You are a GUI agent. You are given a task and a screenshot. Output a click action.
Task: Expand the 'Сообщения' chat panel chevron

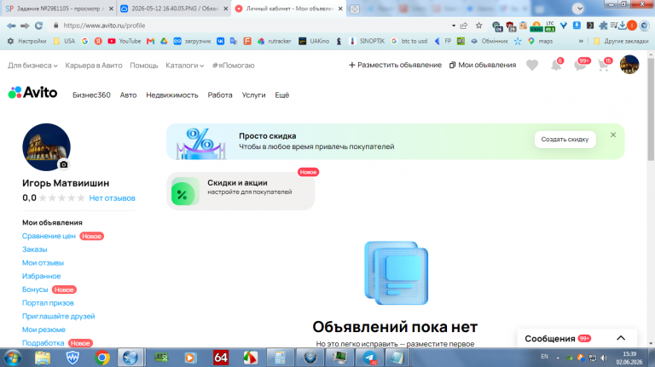click(x=621, y=338)
